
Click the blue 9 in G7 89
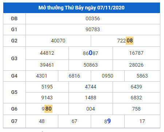tap(109, 121)
